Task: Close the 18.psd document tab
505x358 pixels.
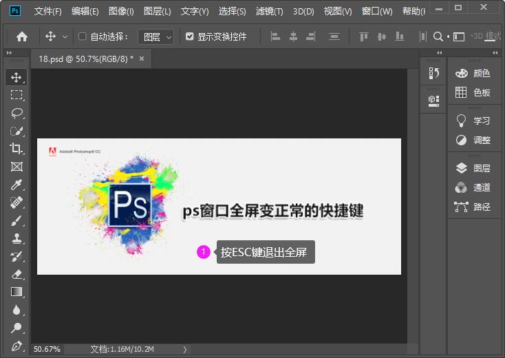Action: (142, 59)
